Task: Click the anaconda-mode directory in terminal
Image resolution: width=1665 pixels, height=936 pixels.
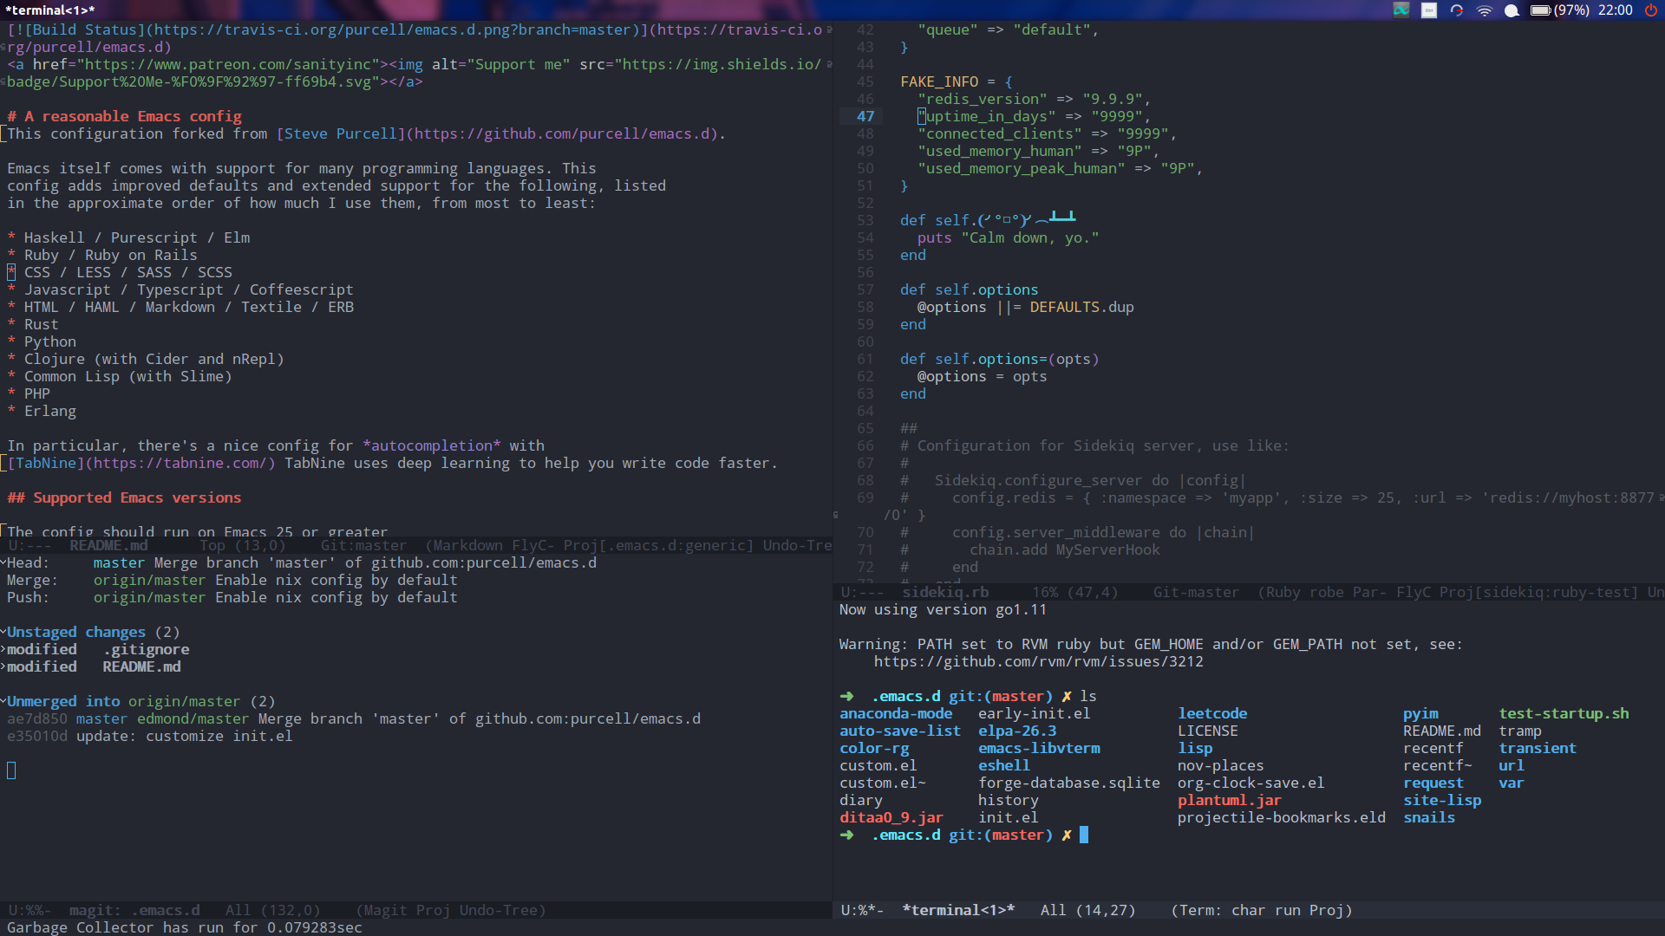Action: click(896, 713)
